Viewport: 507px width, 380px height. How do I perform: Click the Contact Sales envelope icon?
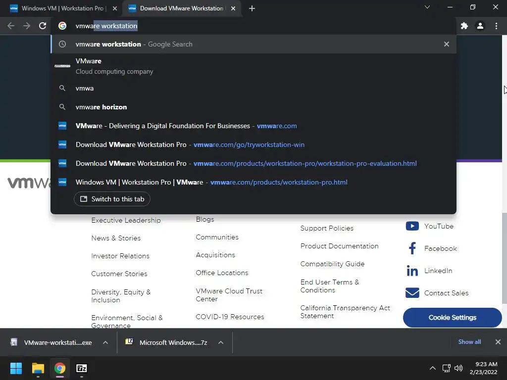[x=412, y=293]
